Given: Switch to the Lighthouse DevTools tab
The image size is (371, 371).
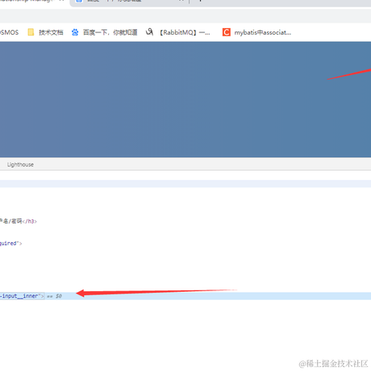Looking at the screenshot, I should tap(20, 165).
